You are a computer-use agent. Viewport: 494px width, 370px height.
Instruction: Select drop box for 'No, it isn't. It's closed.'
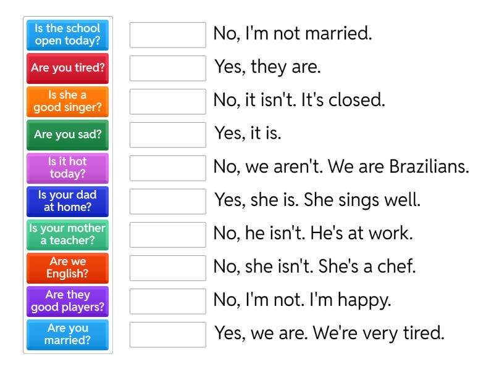point(168,102)
